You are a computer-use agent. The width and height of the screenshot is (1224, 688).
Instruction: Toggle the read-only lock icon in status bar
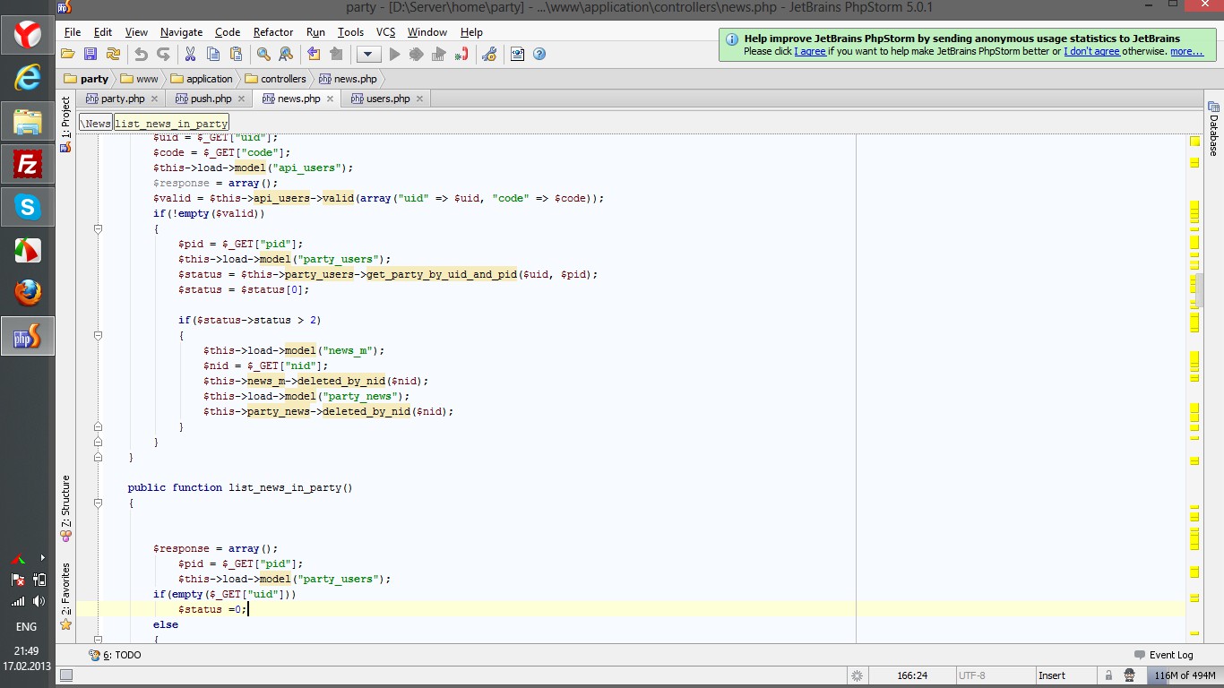coord(1108,675)
